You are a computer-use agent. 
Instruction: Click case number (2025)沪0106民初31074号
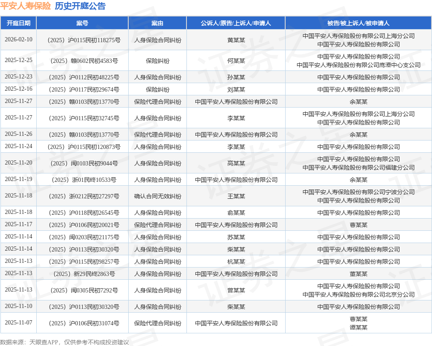pos(84,323)
